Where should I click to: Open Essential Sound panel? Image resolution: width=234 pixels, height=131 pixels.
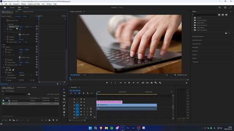(197, 40)
